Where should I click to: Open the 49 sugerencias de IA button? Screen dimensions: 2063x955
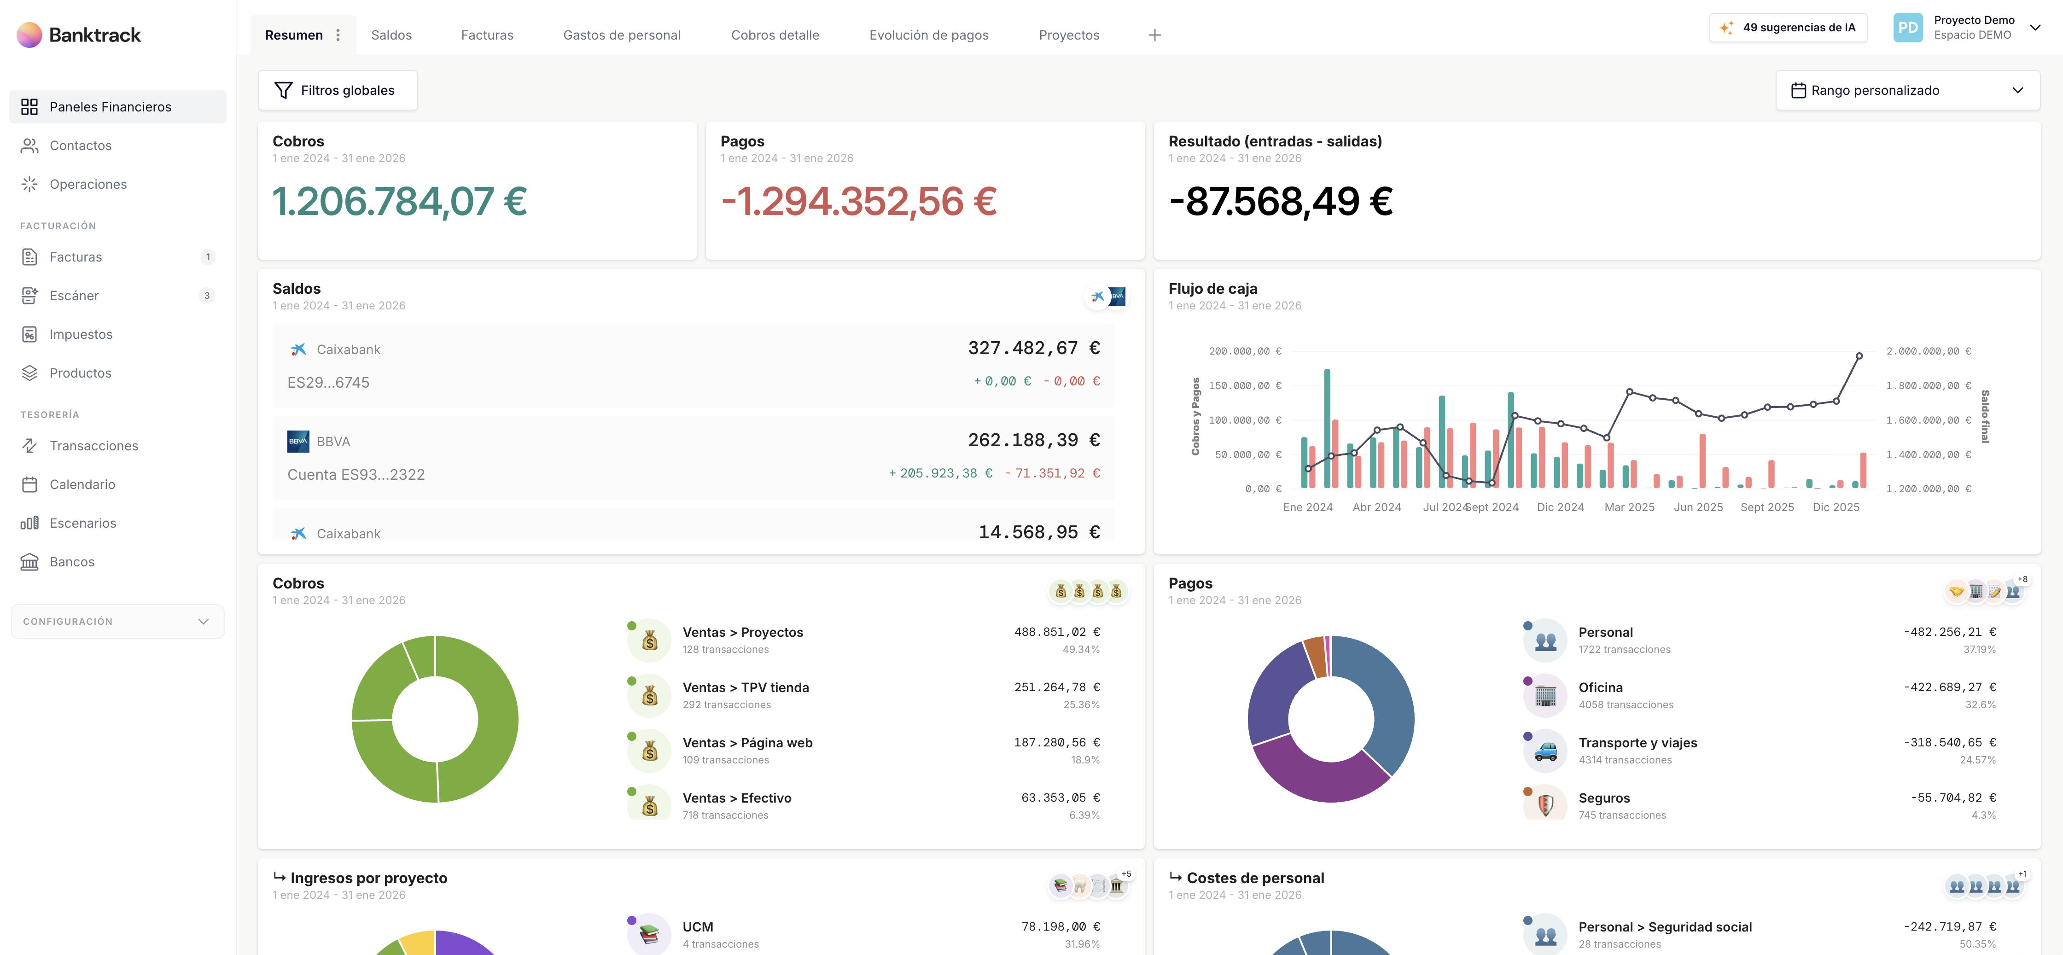pyautogui.click(x=1788, y=27)
